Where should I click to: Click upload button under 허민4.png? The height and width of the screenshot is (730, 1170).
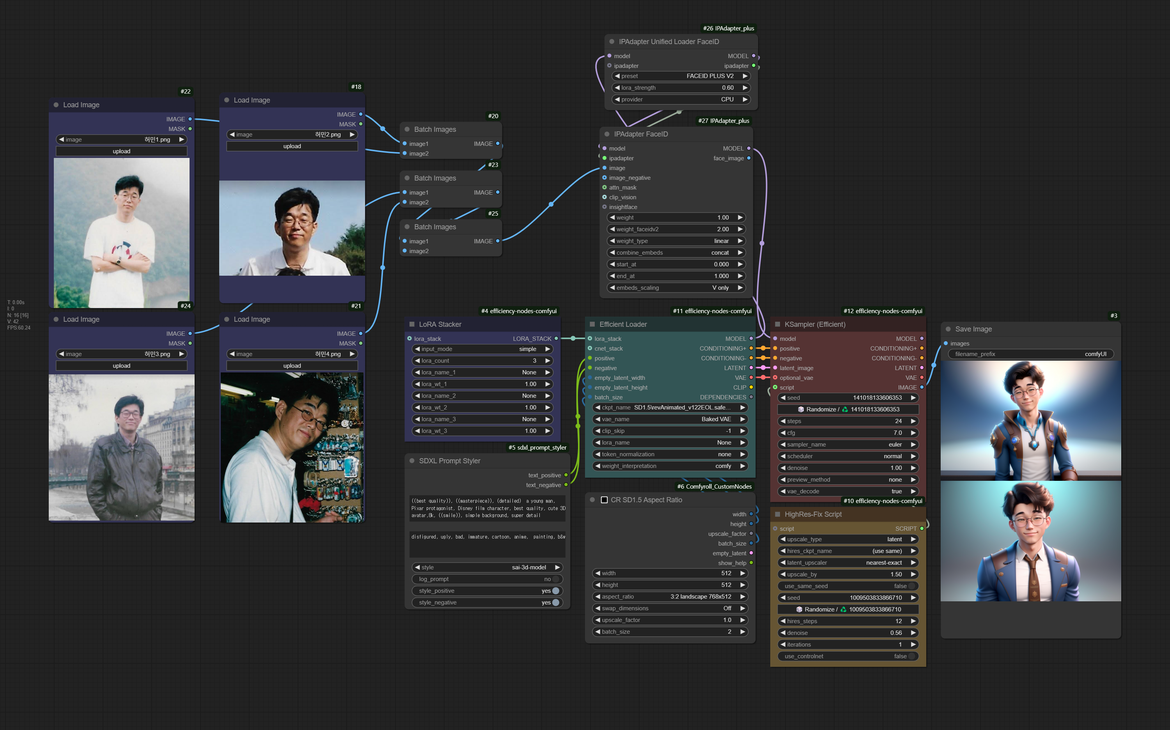point(292,366)
